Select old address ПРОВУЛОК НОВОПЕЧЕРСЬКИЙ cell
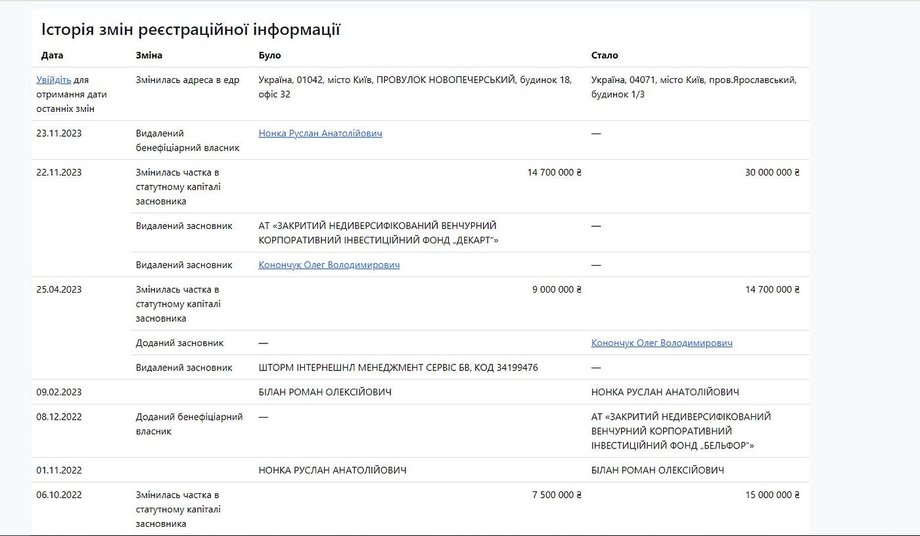 415,87
